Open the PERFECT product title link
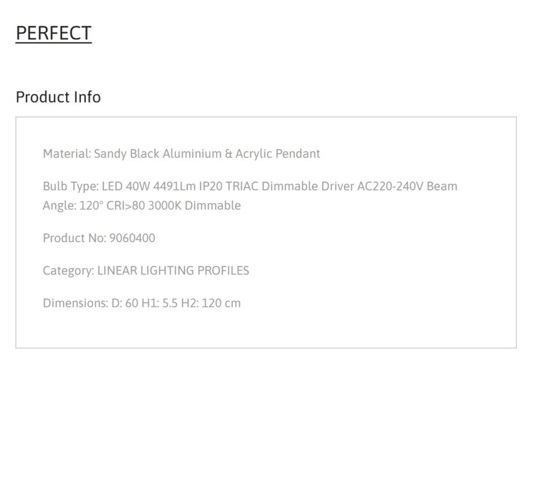545x483 pixels. 54,34
